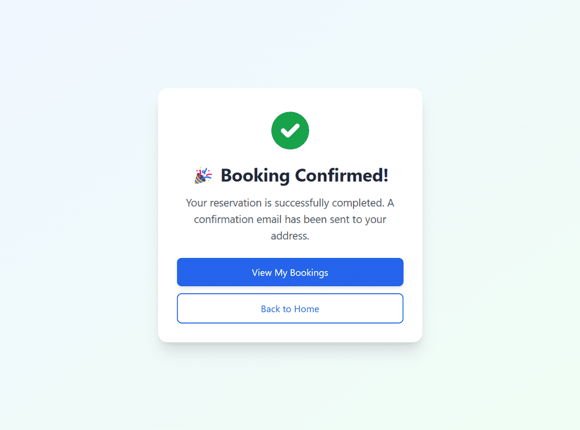Click the word "Confirmed!" in the title

[342, 175]
